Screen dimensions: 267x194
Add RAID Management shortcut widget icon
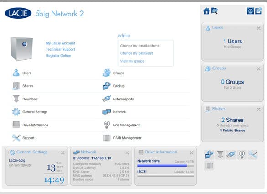tap(209, 166)
